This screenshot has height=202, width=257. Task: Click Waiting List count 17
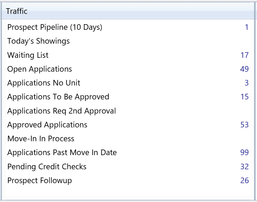click(245, 55)
